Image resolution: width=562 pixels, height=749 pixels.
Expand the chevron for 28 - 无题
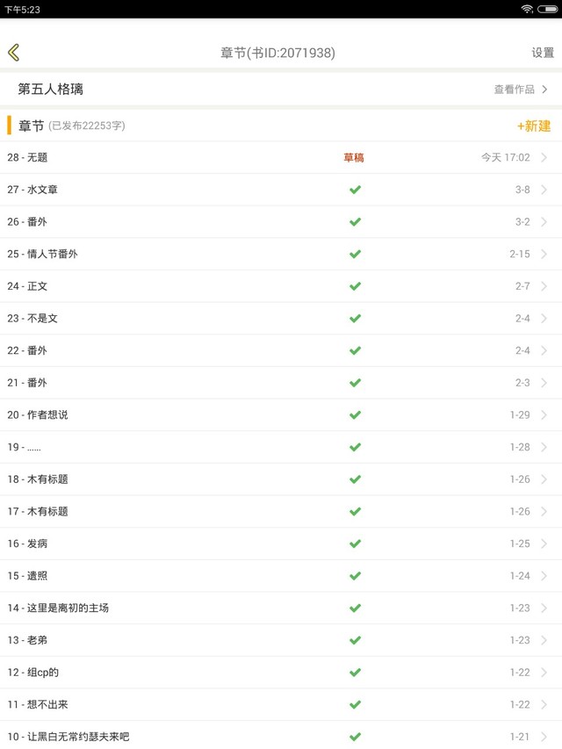[544, 158]
